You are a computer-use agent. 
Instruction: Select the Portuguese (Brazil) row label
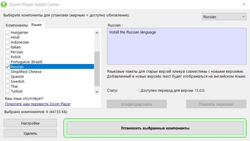[26, 62]
